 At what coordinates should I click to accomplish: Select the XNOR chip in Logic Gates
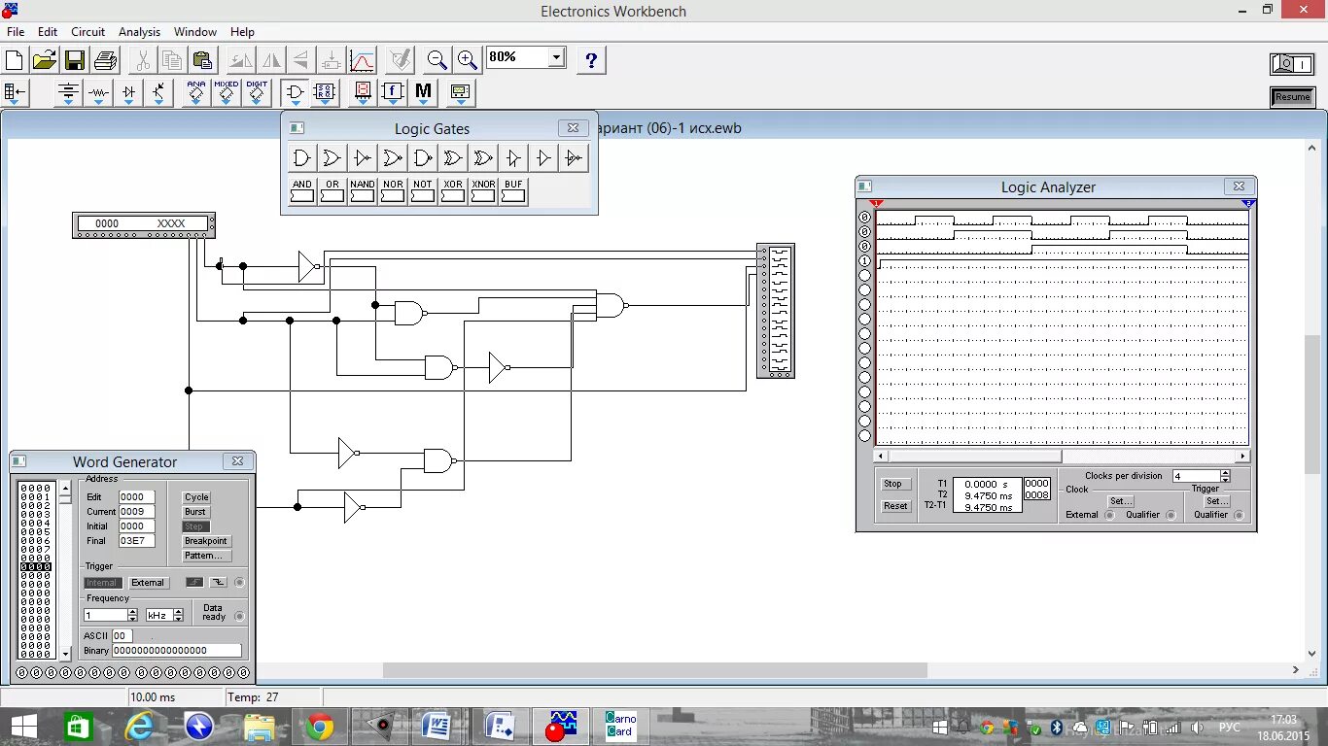point(483,191)
